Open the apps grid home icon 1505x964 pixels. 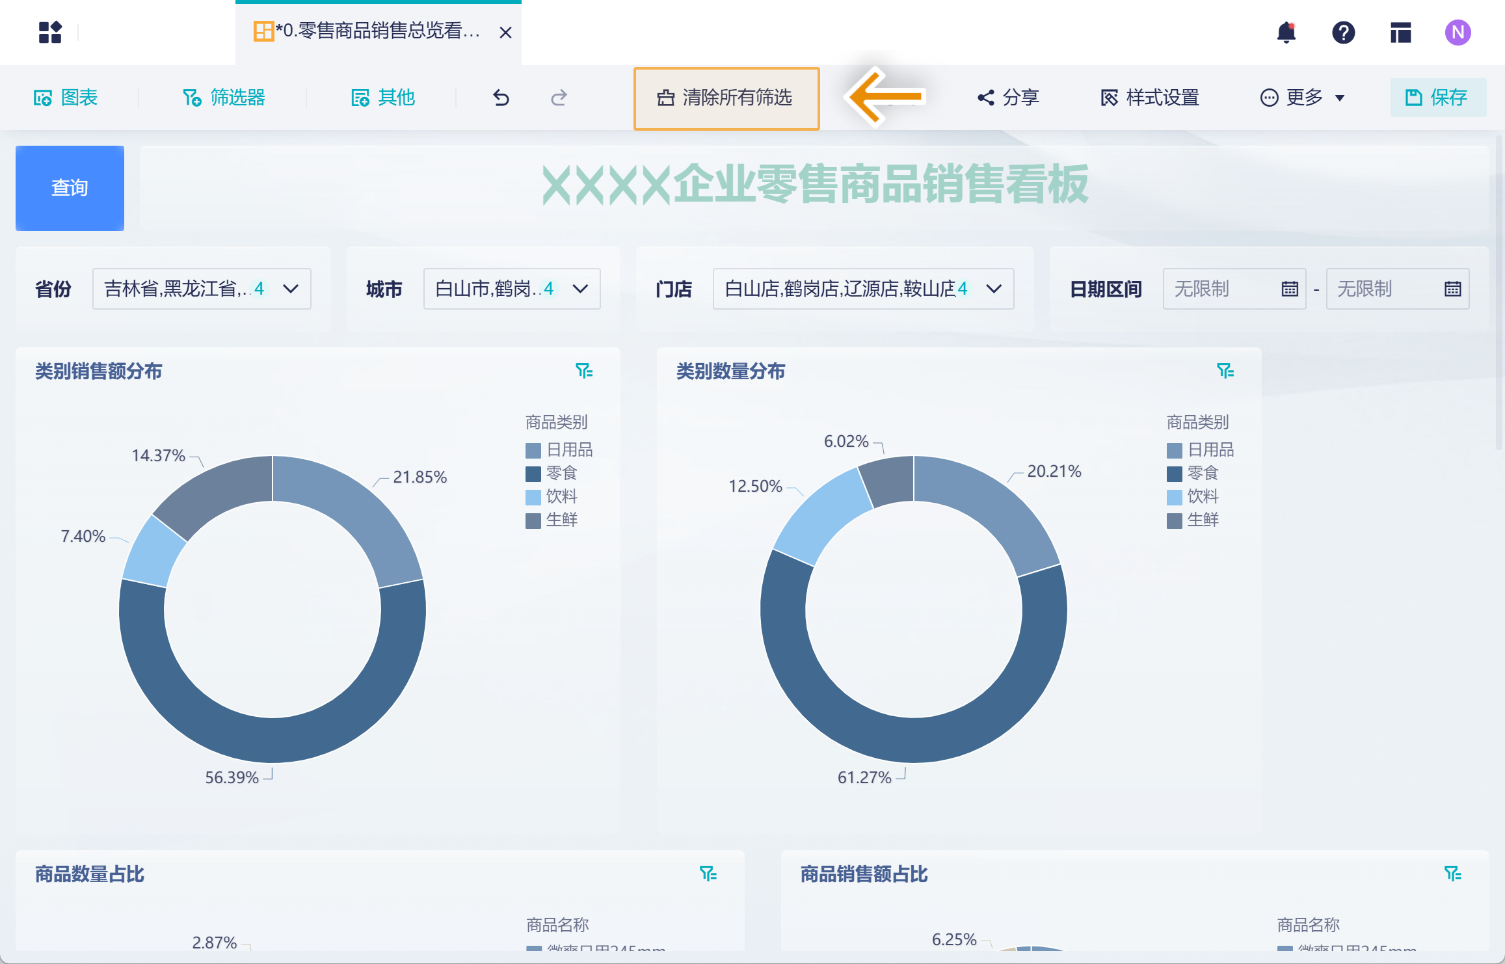pos(50,33)
